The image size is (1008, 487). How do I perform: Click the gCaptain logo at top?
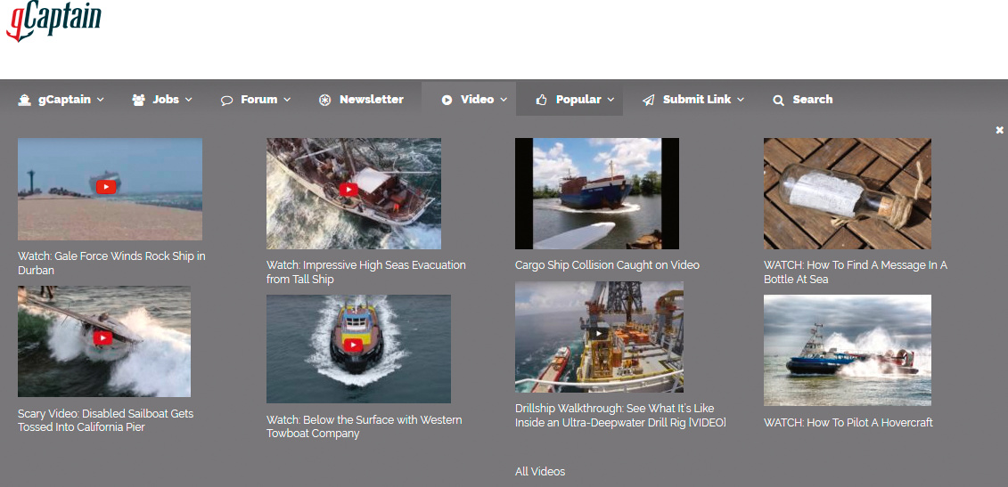click(53, 20)
